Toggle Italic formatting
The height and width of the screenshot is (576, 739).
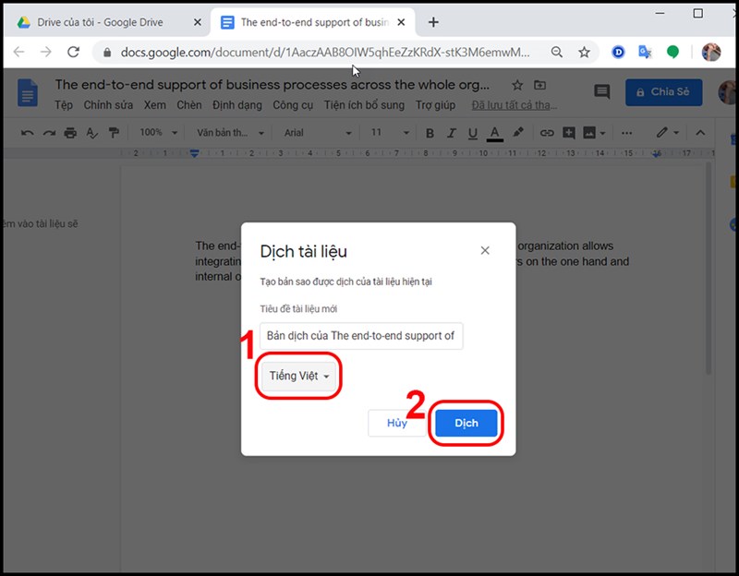(x=450, y=133)
